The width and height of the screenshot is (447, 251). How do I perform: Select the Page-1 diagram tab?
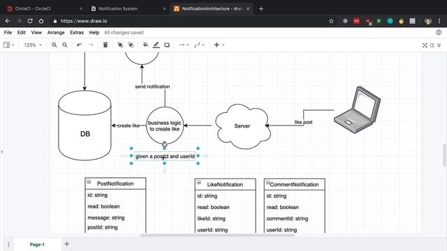coord(37,245)
